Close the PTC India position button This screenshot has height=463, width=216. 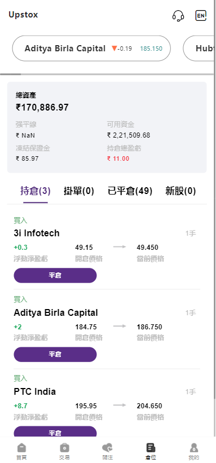click(x=55, y=431)
